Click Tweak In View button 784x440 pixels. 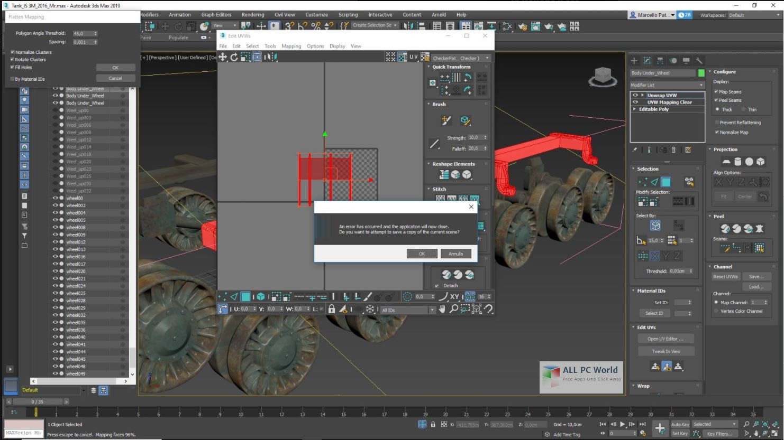(x=666, y=351)
